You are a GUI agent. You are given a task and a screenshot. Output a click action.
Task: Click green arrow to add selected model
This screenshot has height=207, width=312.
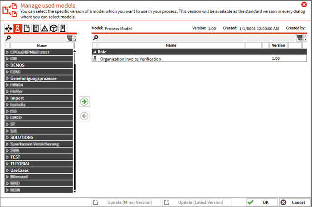point(84,102)
